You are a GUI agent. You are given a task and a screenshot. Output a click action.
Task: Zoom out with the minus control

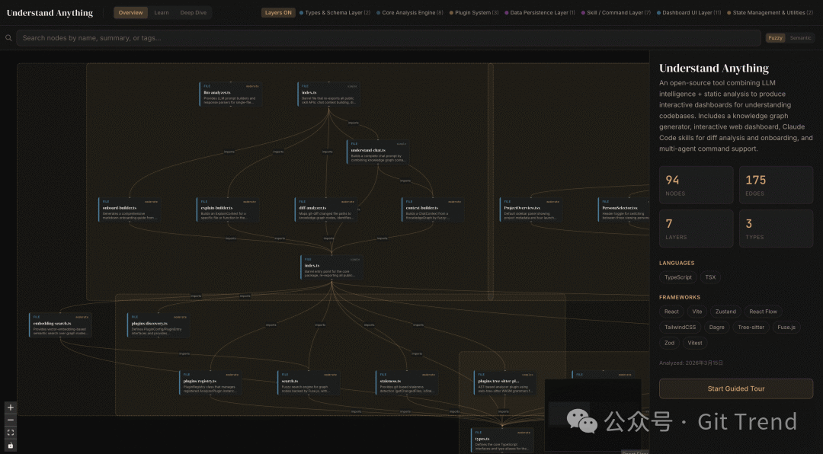coord(11,420)
